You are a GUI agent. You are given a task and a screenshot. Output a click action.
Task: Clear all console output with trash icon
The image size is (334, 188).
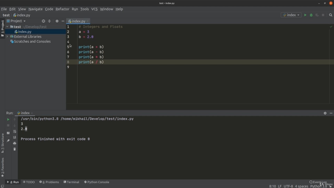[15, 149]
